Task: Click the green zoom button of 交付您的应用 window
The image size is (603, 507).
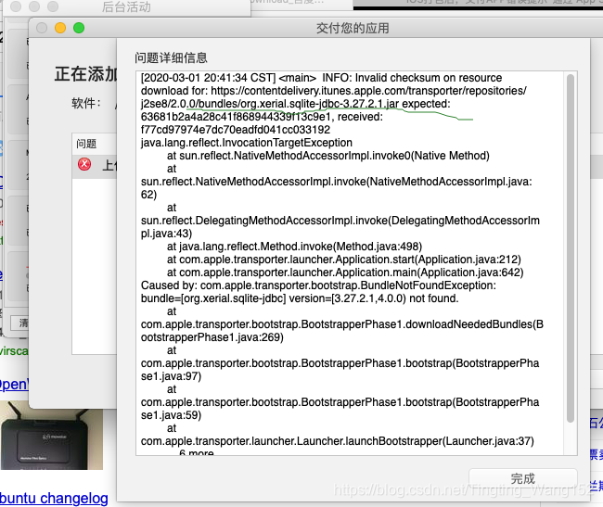Action: pos(79,28)
